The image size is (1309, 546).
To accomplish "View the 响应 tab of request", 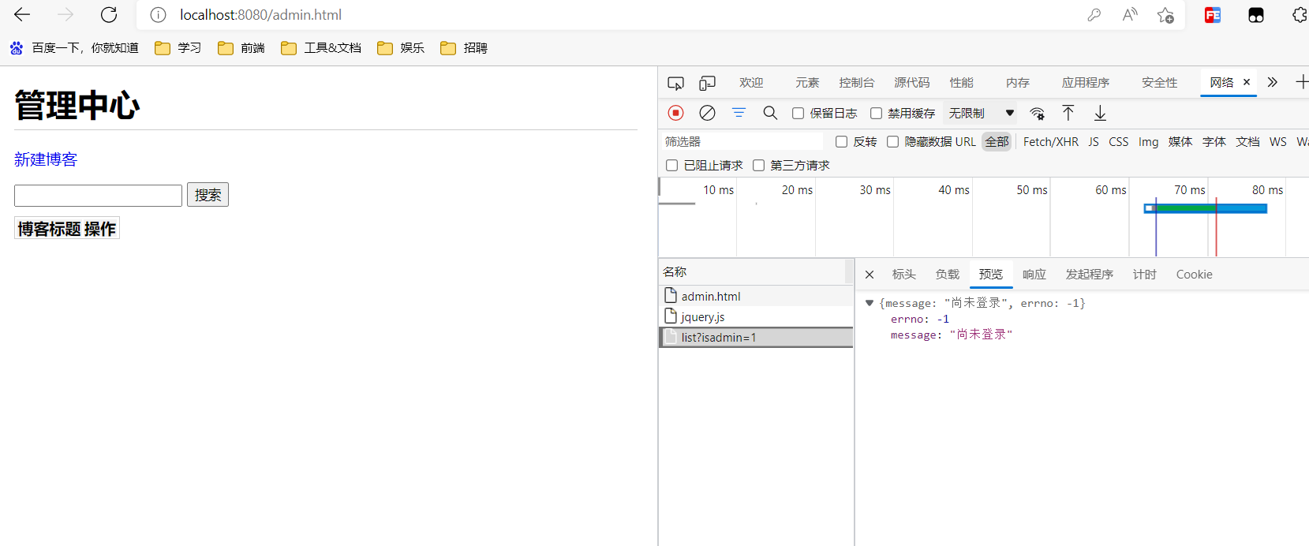I will tap(1034, 275).
